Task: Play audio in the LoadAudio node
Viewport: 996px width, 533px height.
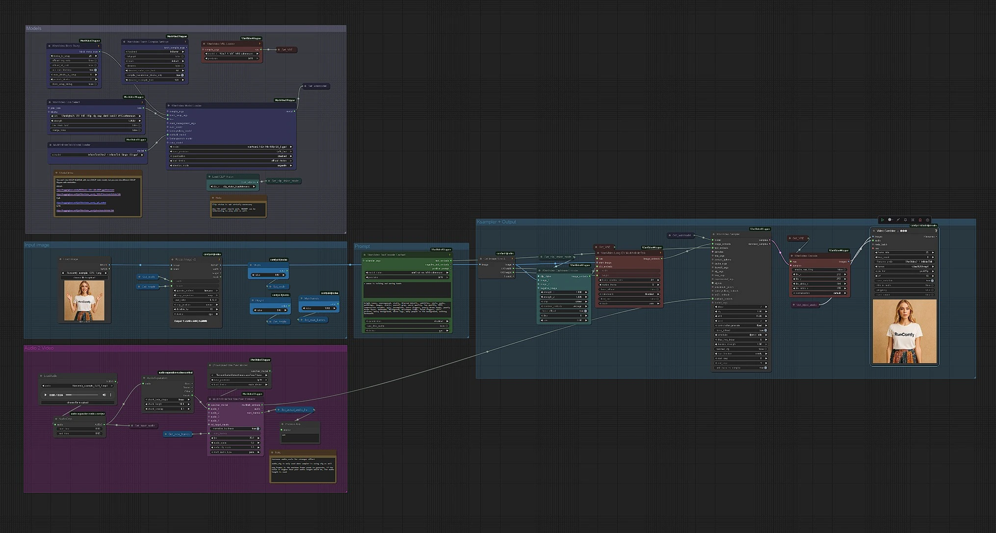Action: (x=45, y=395)
